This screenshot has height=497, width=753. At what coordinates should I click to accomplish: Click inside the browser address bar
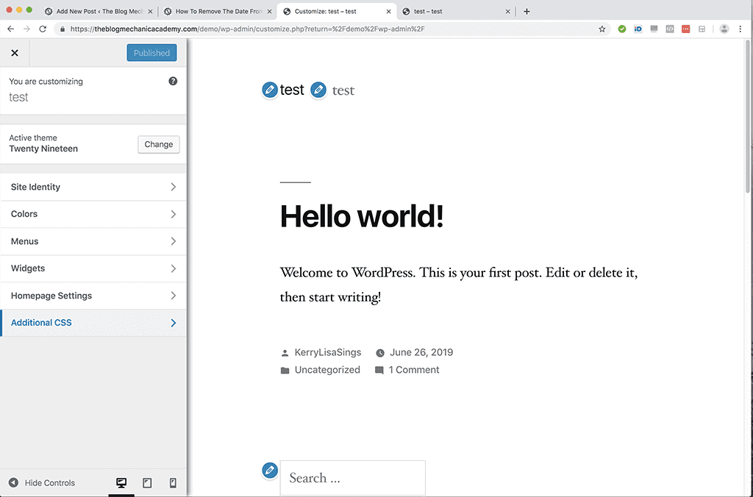click(294, 29)
